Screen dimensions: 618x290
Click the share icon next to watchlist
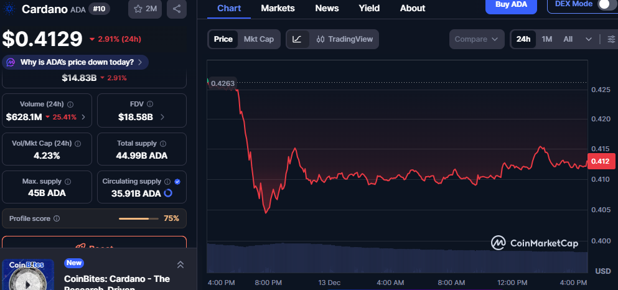pos(177,9)
